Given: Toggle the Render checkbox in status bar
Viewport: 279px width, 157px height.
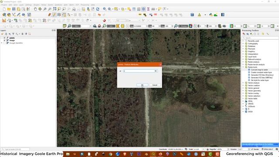Looking at the screenshot, I should point(252,149).
